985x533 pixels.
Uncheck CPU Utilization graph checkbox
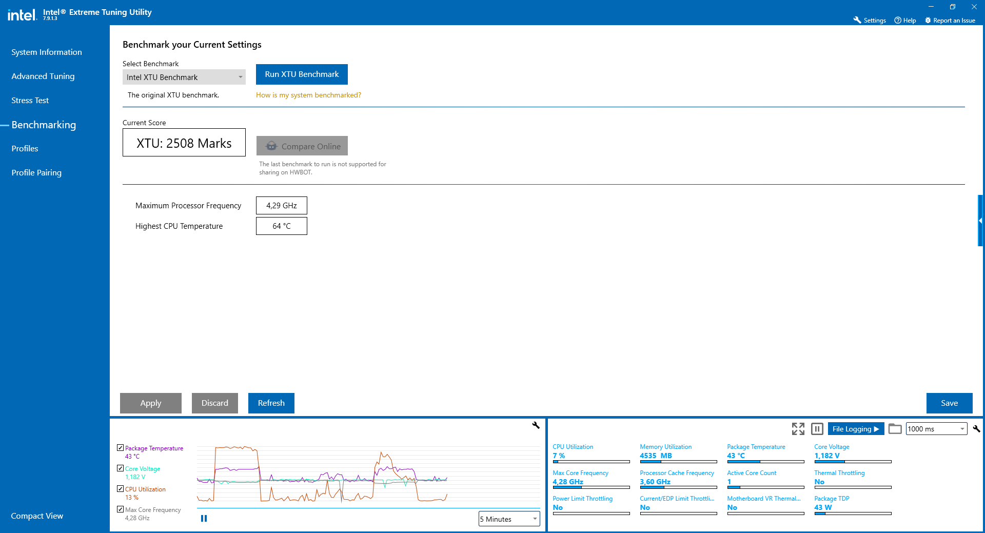pyautogui.click(x=120, y=489)
